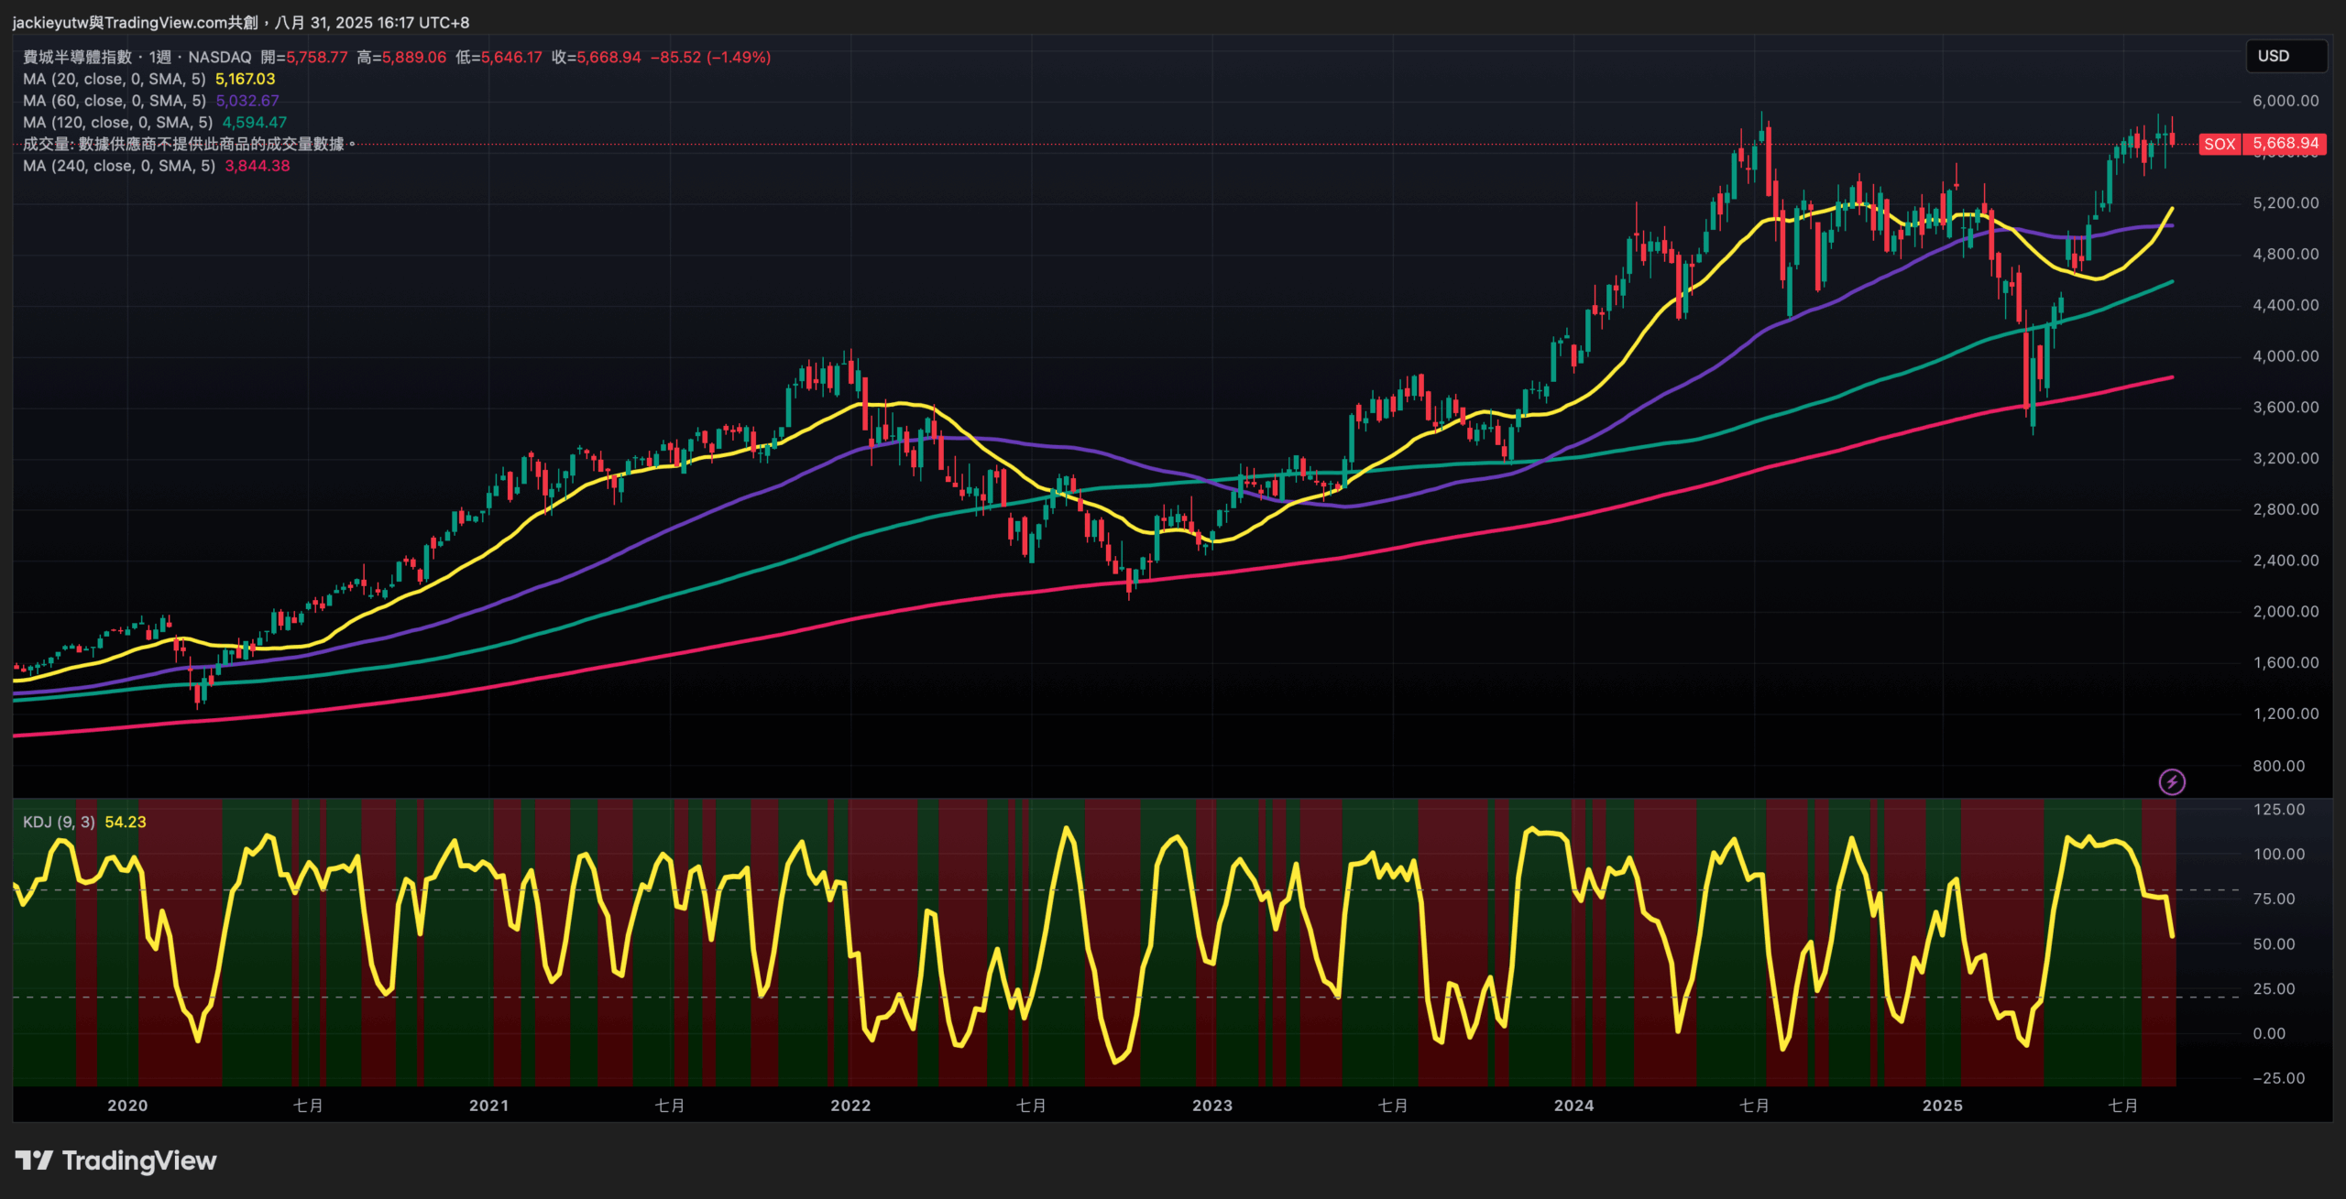
Task: Click the 2020 label on time axis
Action: click(x=127, y=1106)
